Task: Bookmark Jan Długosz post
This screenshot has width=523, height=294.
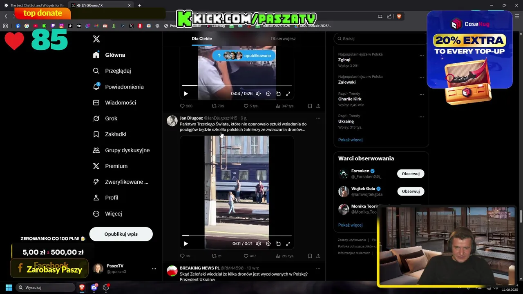Action: pyautogui.click(x=310, y=256)
